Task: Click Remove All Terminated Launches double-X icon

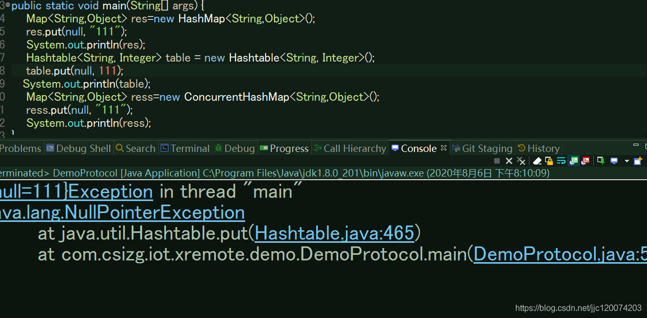Action: point(521,161)
